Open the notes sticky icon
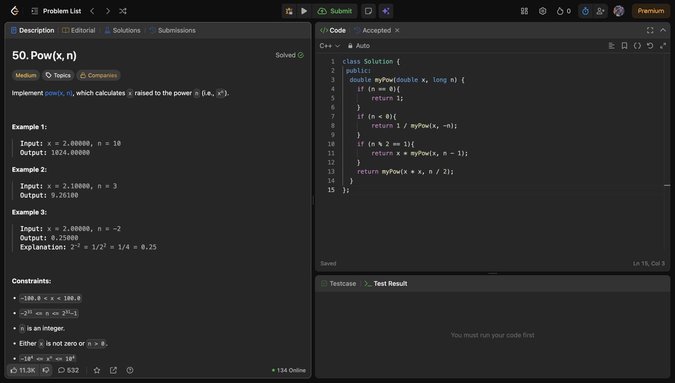 [368, 11]
